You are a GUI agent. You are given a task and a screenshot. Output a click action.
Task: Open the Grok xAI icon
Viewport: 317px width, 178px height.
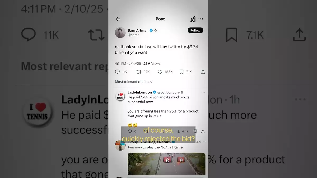[x=193, y=19]
